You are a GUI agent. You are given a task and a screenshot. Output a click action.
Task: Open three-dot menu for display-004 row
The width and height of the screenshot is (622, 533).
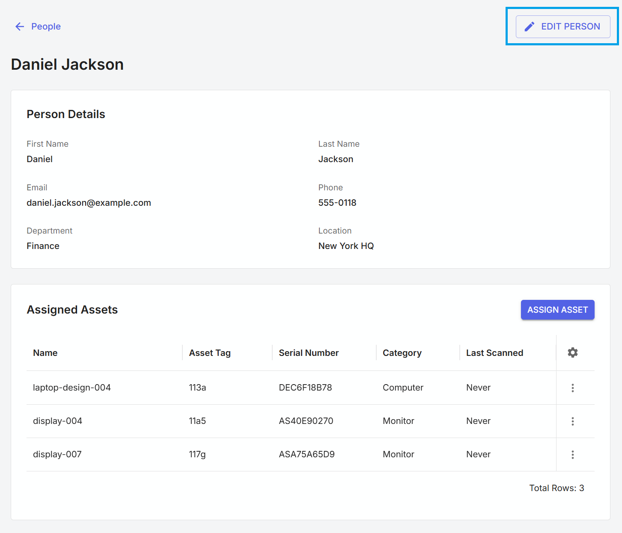click(572, 421)
